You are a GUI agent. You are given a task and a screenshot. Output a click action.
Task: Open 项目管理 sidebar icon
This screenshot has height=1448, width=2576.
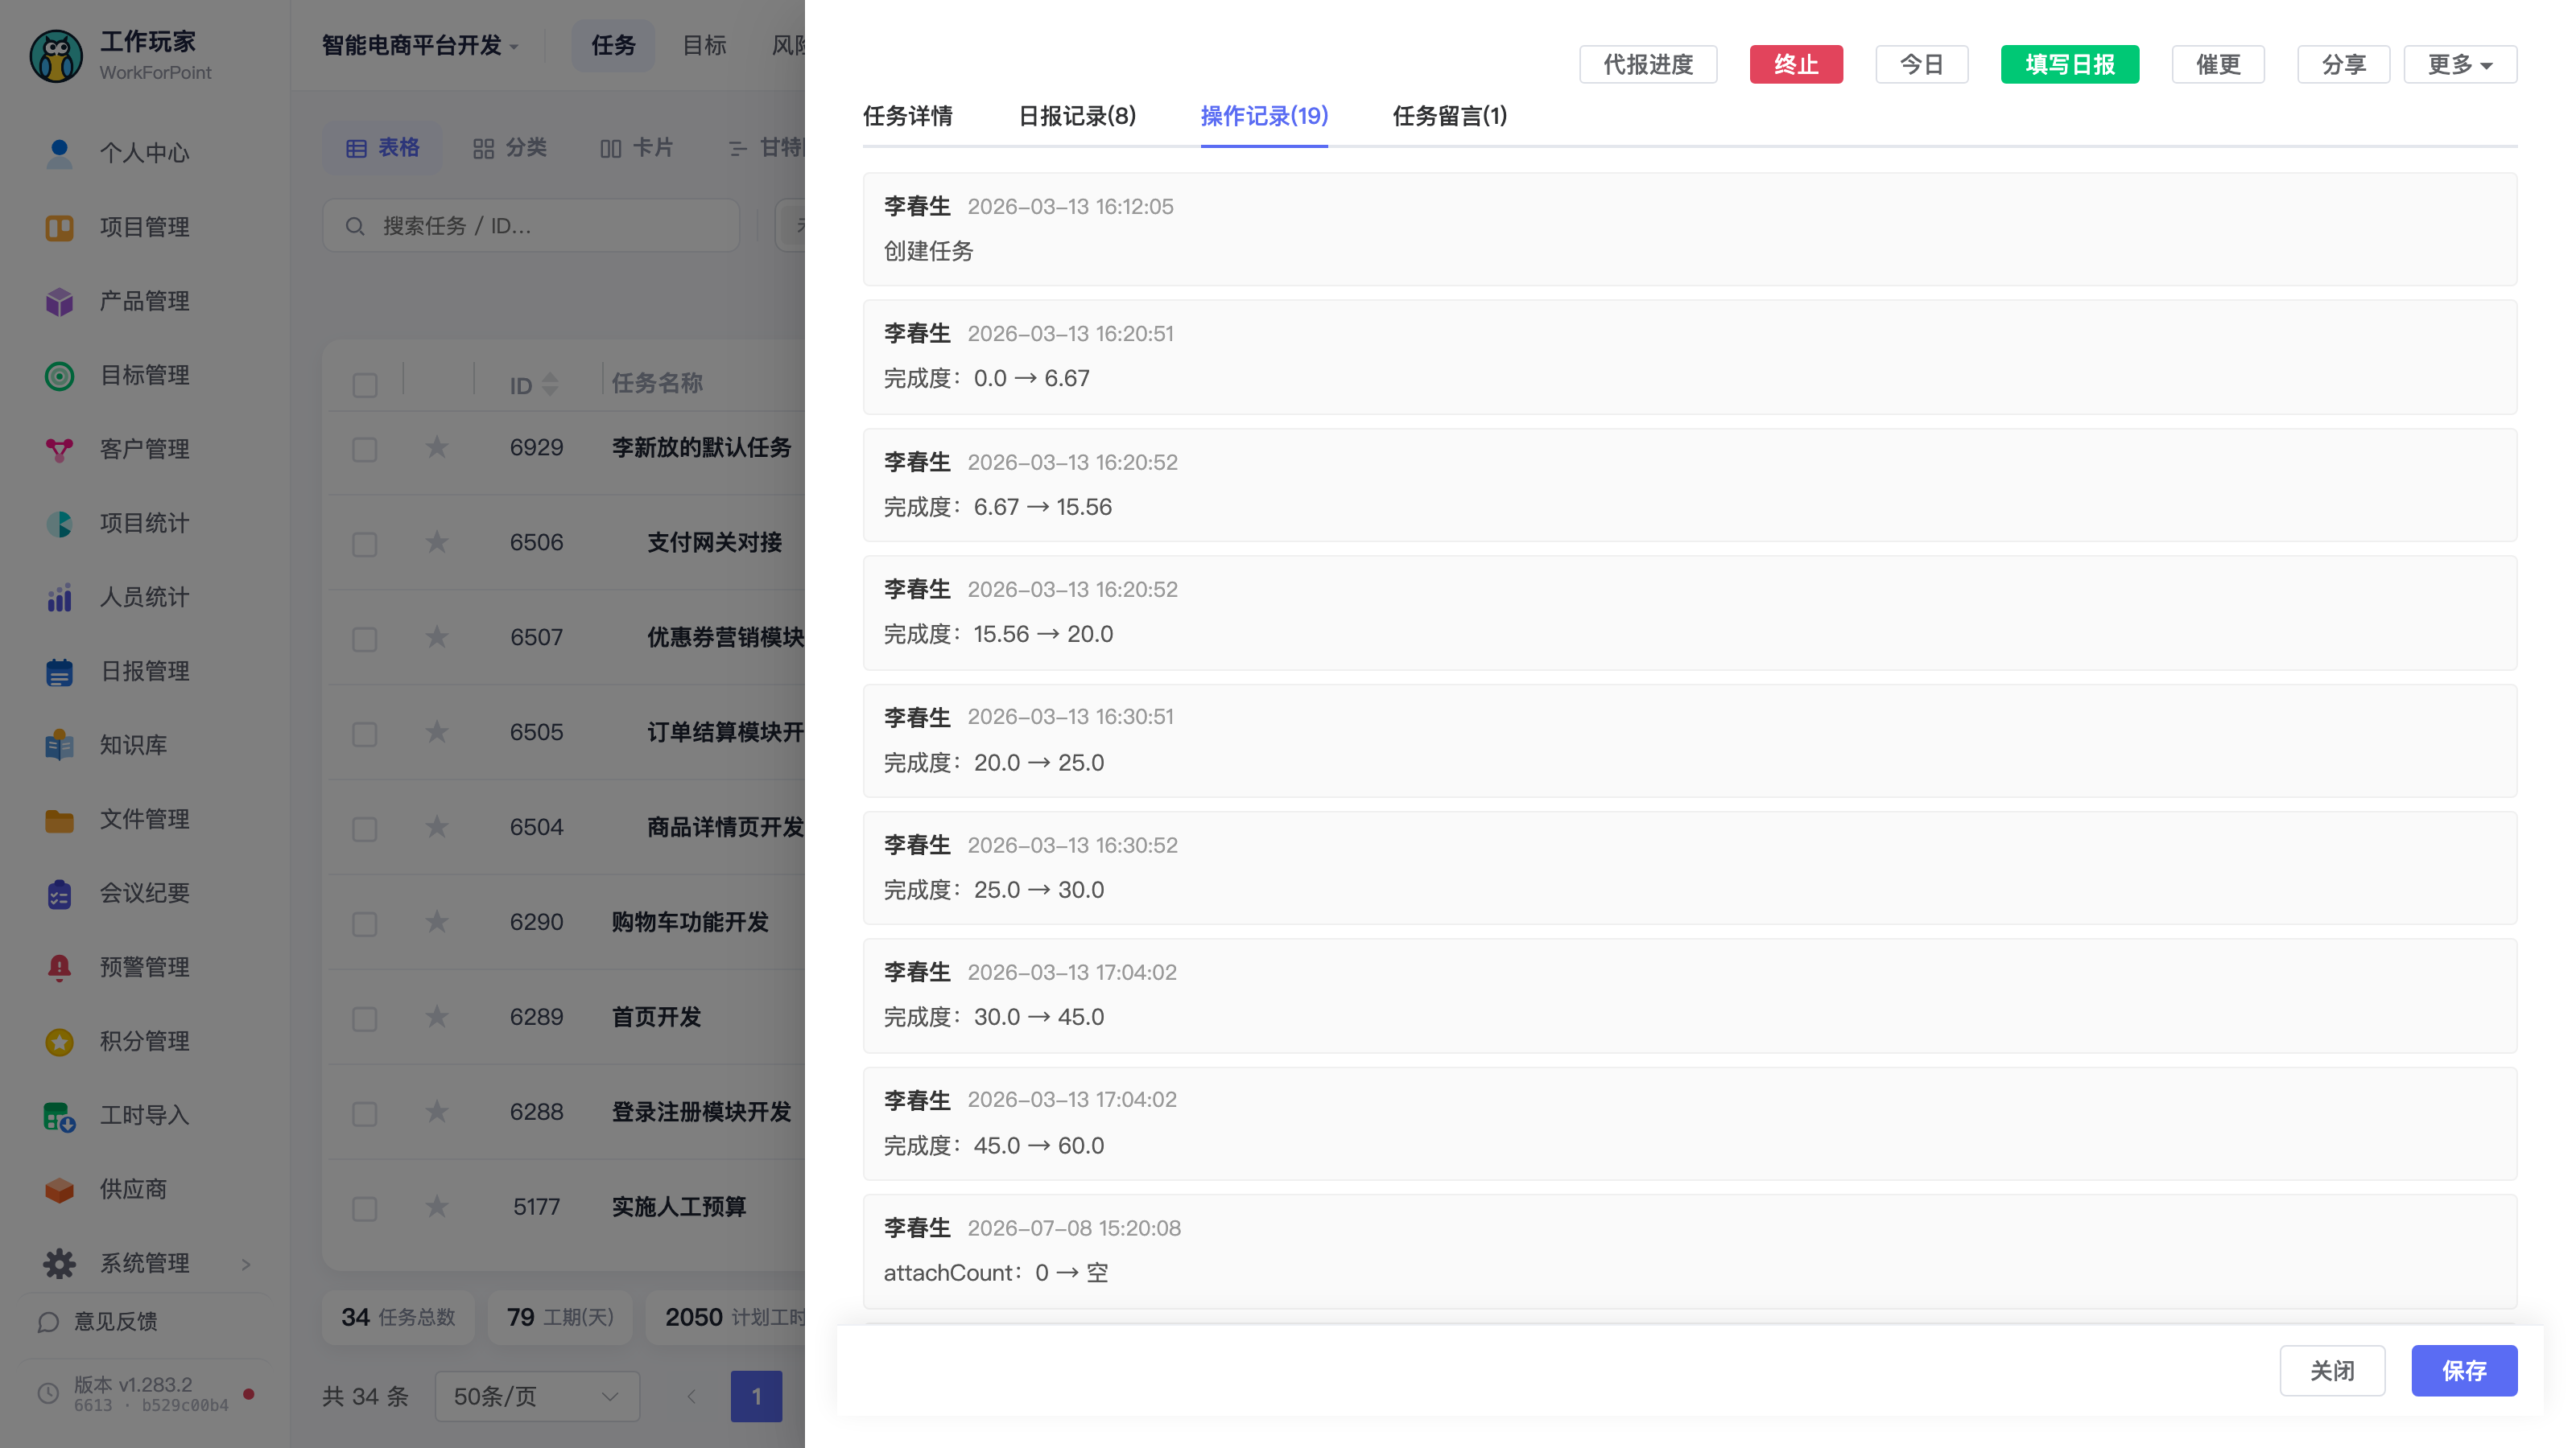59,227
